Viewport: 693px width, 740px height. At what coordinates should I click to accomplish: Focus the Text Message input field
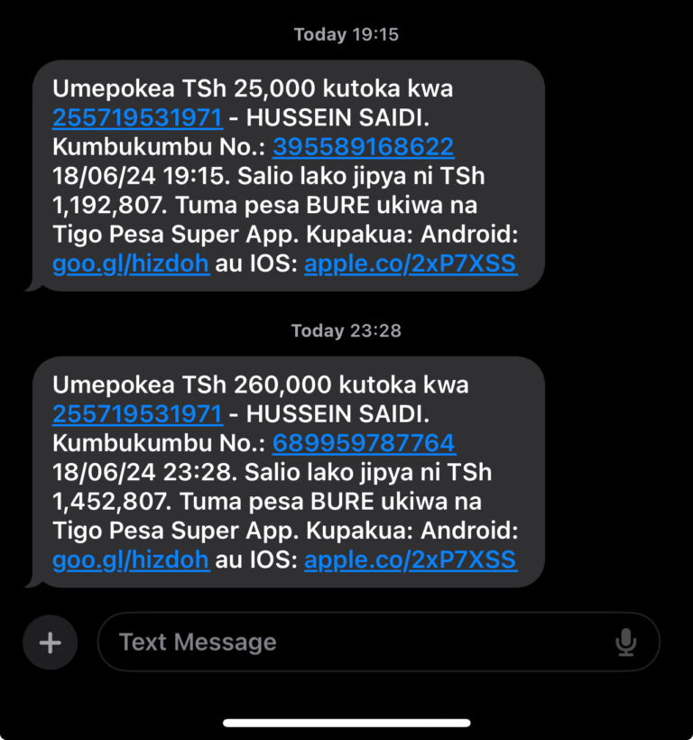(x=378, y=642)
